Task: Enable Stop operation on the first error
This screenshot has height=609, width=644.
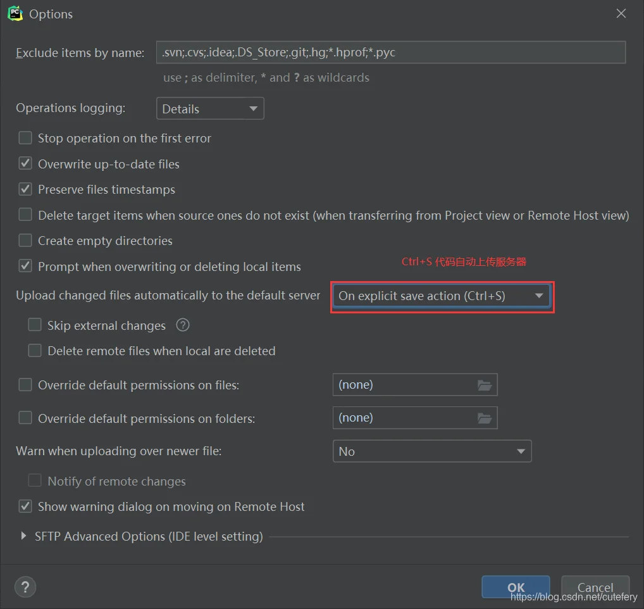Action: (x=25, y=138)
